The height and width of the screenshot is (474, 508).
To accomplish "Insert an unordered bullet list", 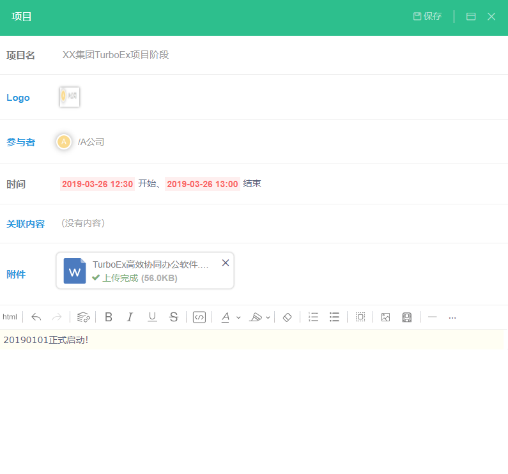I will [x=334, y=317].
